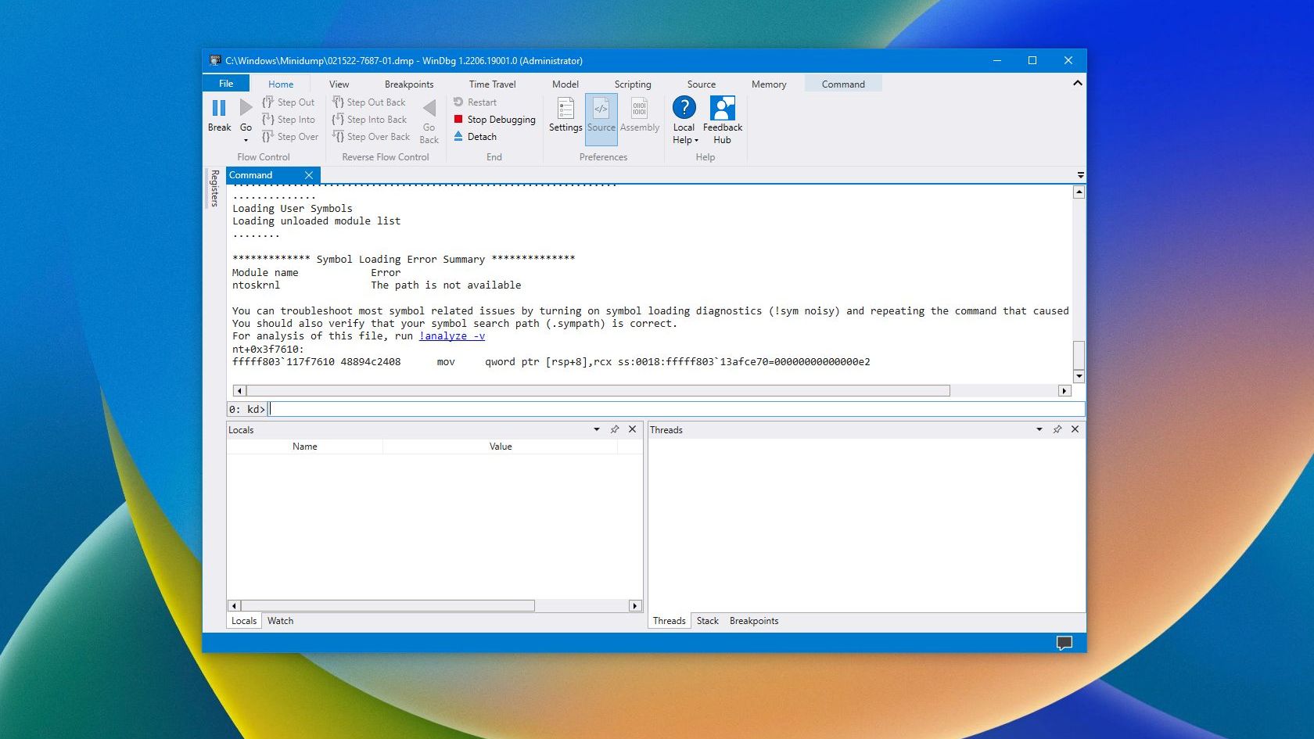
Task: Toggle Source mode in Preferences
Action: coord(601,119)
